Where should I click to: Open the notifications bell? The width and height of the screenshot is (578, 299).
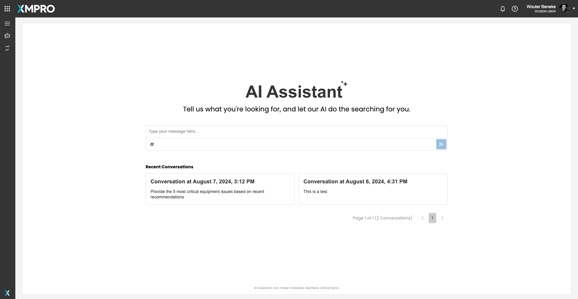(x=502, y=9)
